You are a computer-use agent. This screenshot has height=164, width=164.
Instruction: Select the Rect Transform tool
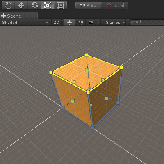(61, 5)
